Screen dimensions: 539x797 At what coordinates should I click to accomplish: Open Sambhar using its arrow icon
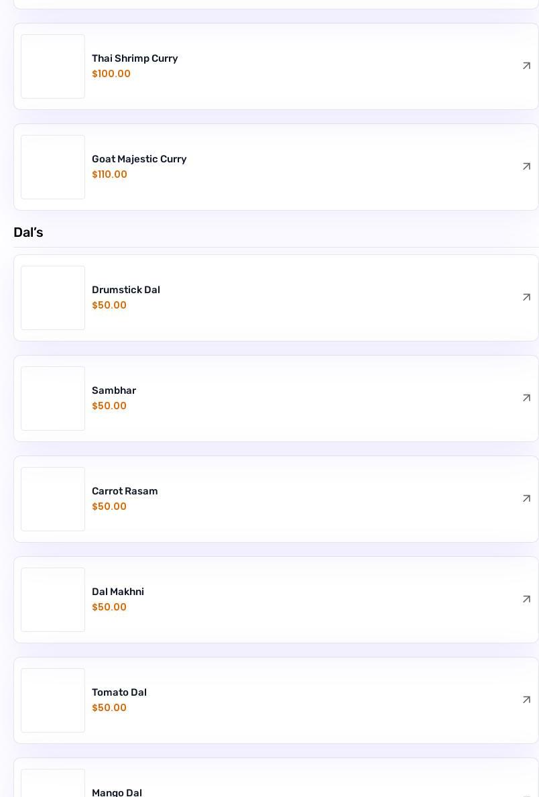click(x=526, y=398)
